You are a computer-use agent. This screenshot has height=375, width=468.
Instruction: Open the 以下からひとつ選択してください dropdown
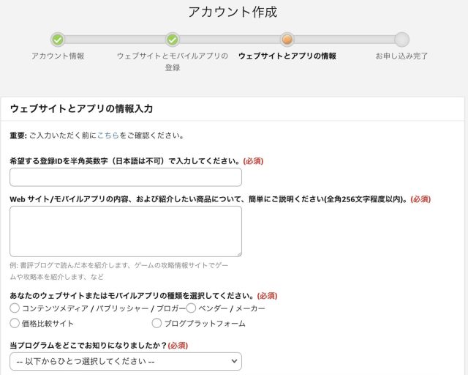(125, 361)
